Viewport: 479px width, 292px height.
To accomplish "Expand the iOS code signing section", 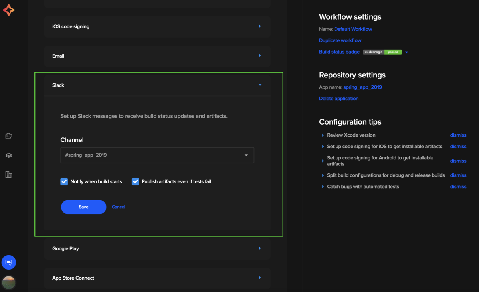I will point(260,26).
